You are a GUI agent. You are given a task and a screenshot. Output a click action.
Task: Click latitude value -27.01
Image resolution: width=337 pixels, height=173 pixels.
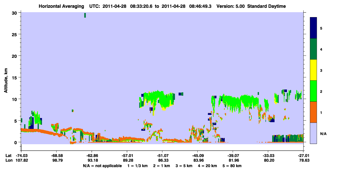(x=303, y=155)
